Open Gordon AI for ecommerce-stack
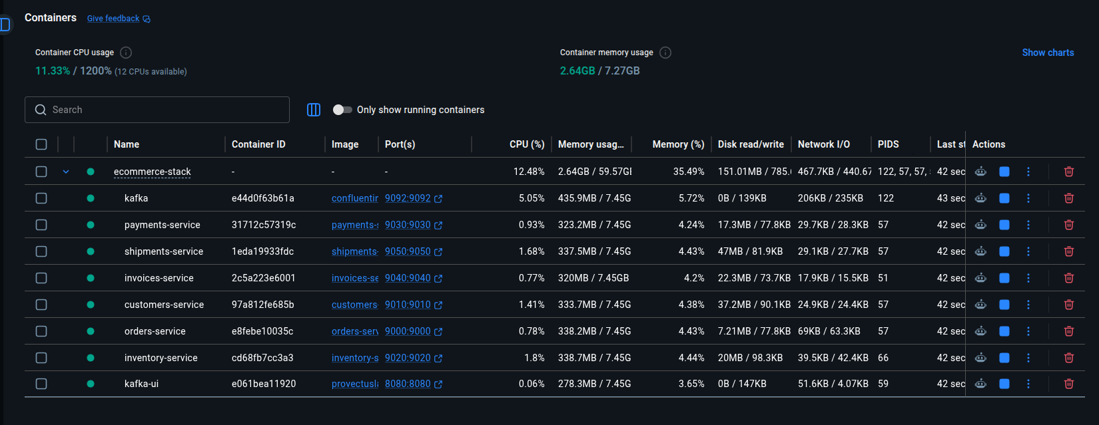 pos(980,172)
